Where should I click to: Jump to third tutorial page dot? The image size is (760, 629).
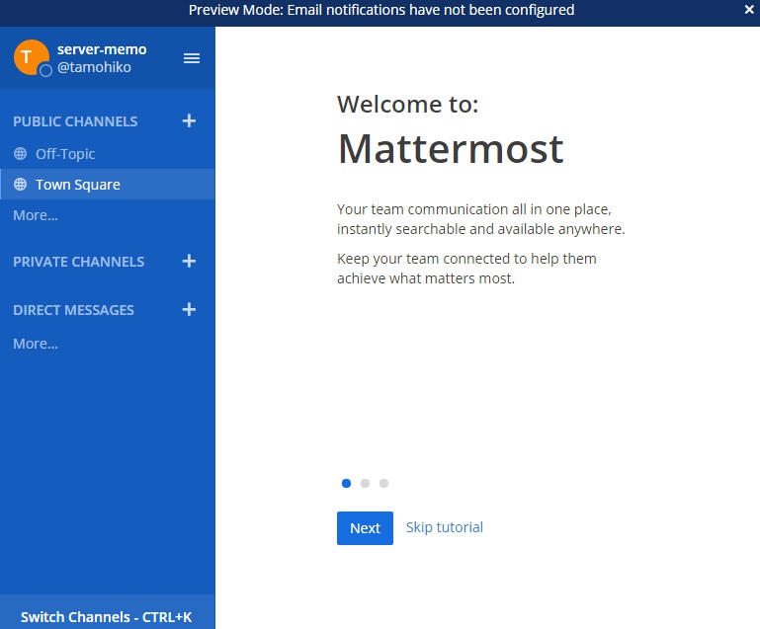(383, 483)
